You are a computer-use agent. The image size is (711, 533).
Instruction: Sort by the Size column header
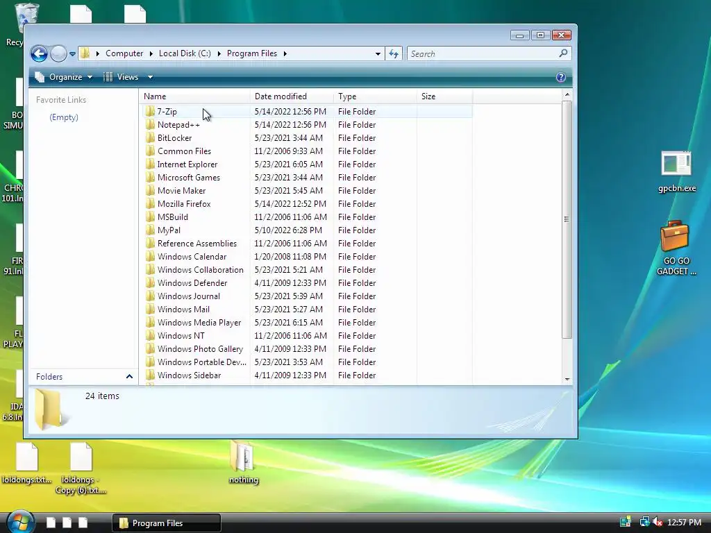click(x=444, y=96)
